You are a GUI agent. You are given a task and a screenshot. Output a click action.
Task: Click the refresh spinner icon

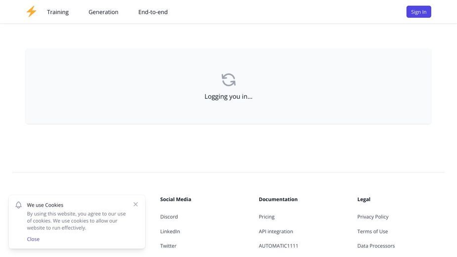pyautogui.click(x=228, y=80)
